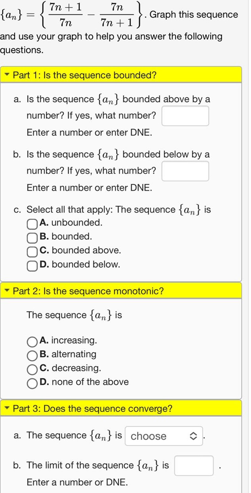Collapse Part 3 using its disclosure triangle
This screenshot has height=493, width=251.
tap(7, 409)
